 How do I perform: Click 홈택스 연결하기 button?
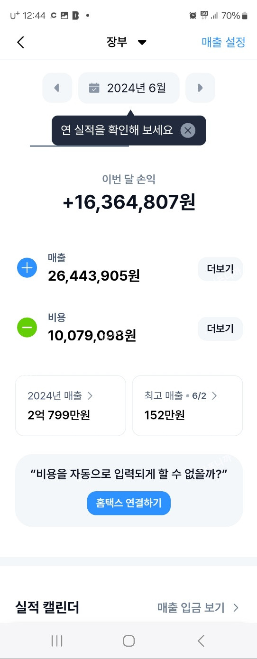click(x=129, y=503)
